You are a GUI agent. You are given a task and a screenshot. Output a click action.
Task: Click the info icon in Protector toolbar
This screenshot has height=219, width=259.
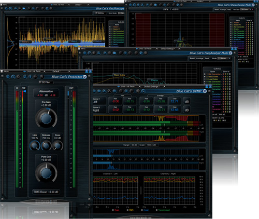pos(30,77)
